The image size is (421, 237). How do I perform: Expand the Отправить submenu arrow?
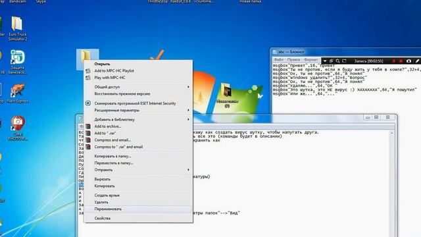coord(188,170)
